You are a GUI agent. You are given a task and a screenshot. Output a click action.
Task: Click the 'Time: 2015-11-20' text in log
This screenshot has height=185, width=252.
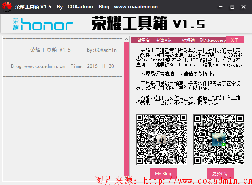pos(92,66)
